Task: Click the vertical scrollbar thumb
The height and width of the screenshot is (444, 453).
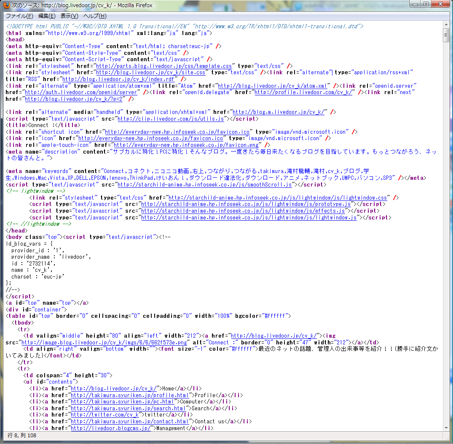Action: [x=446, y=35]
